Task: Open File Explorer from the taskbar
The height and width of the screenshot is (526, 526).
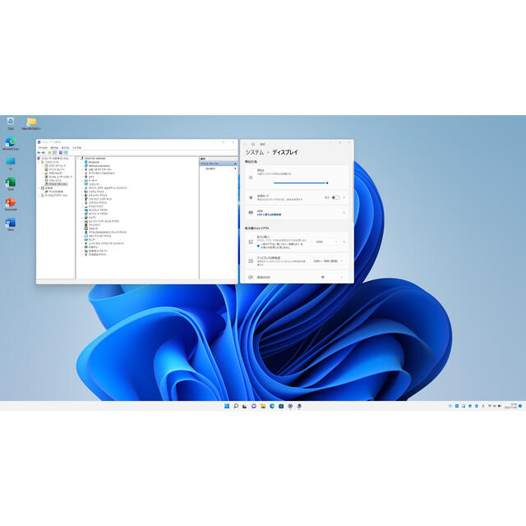Action: pos(263,406)
